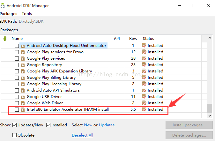Check the Google Repository checkbox

point(17,65)
